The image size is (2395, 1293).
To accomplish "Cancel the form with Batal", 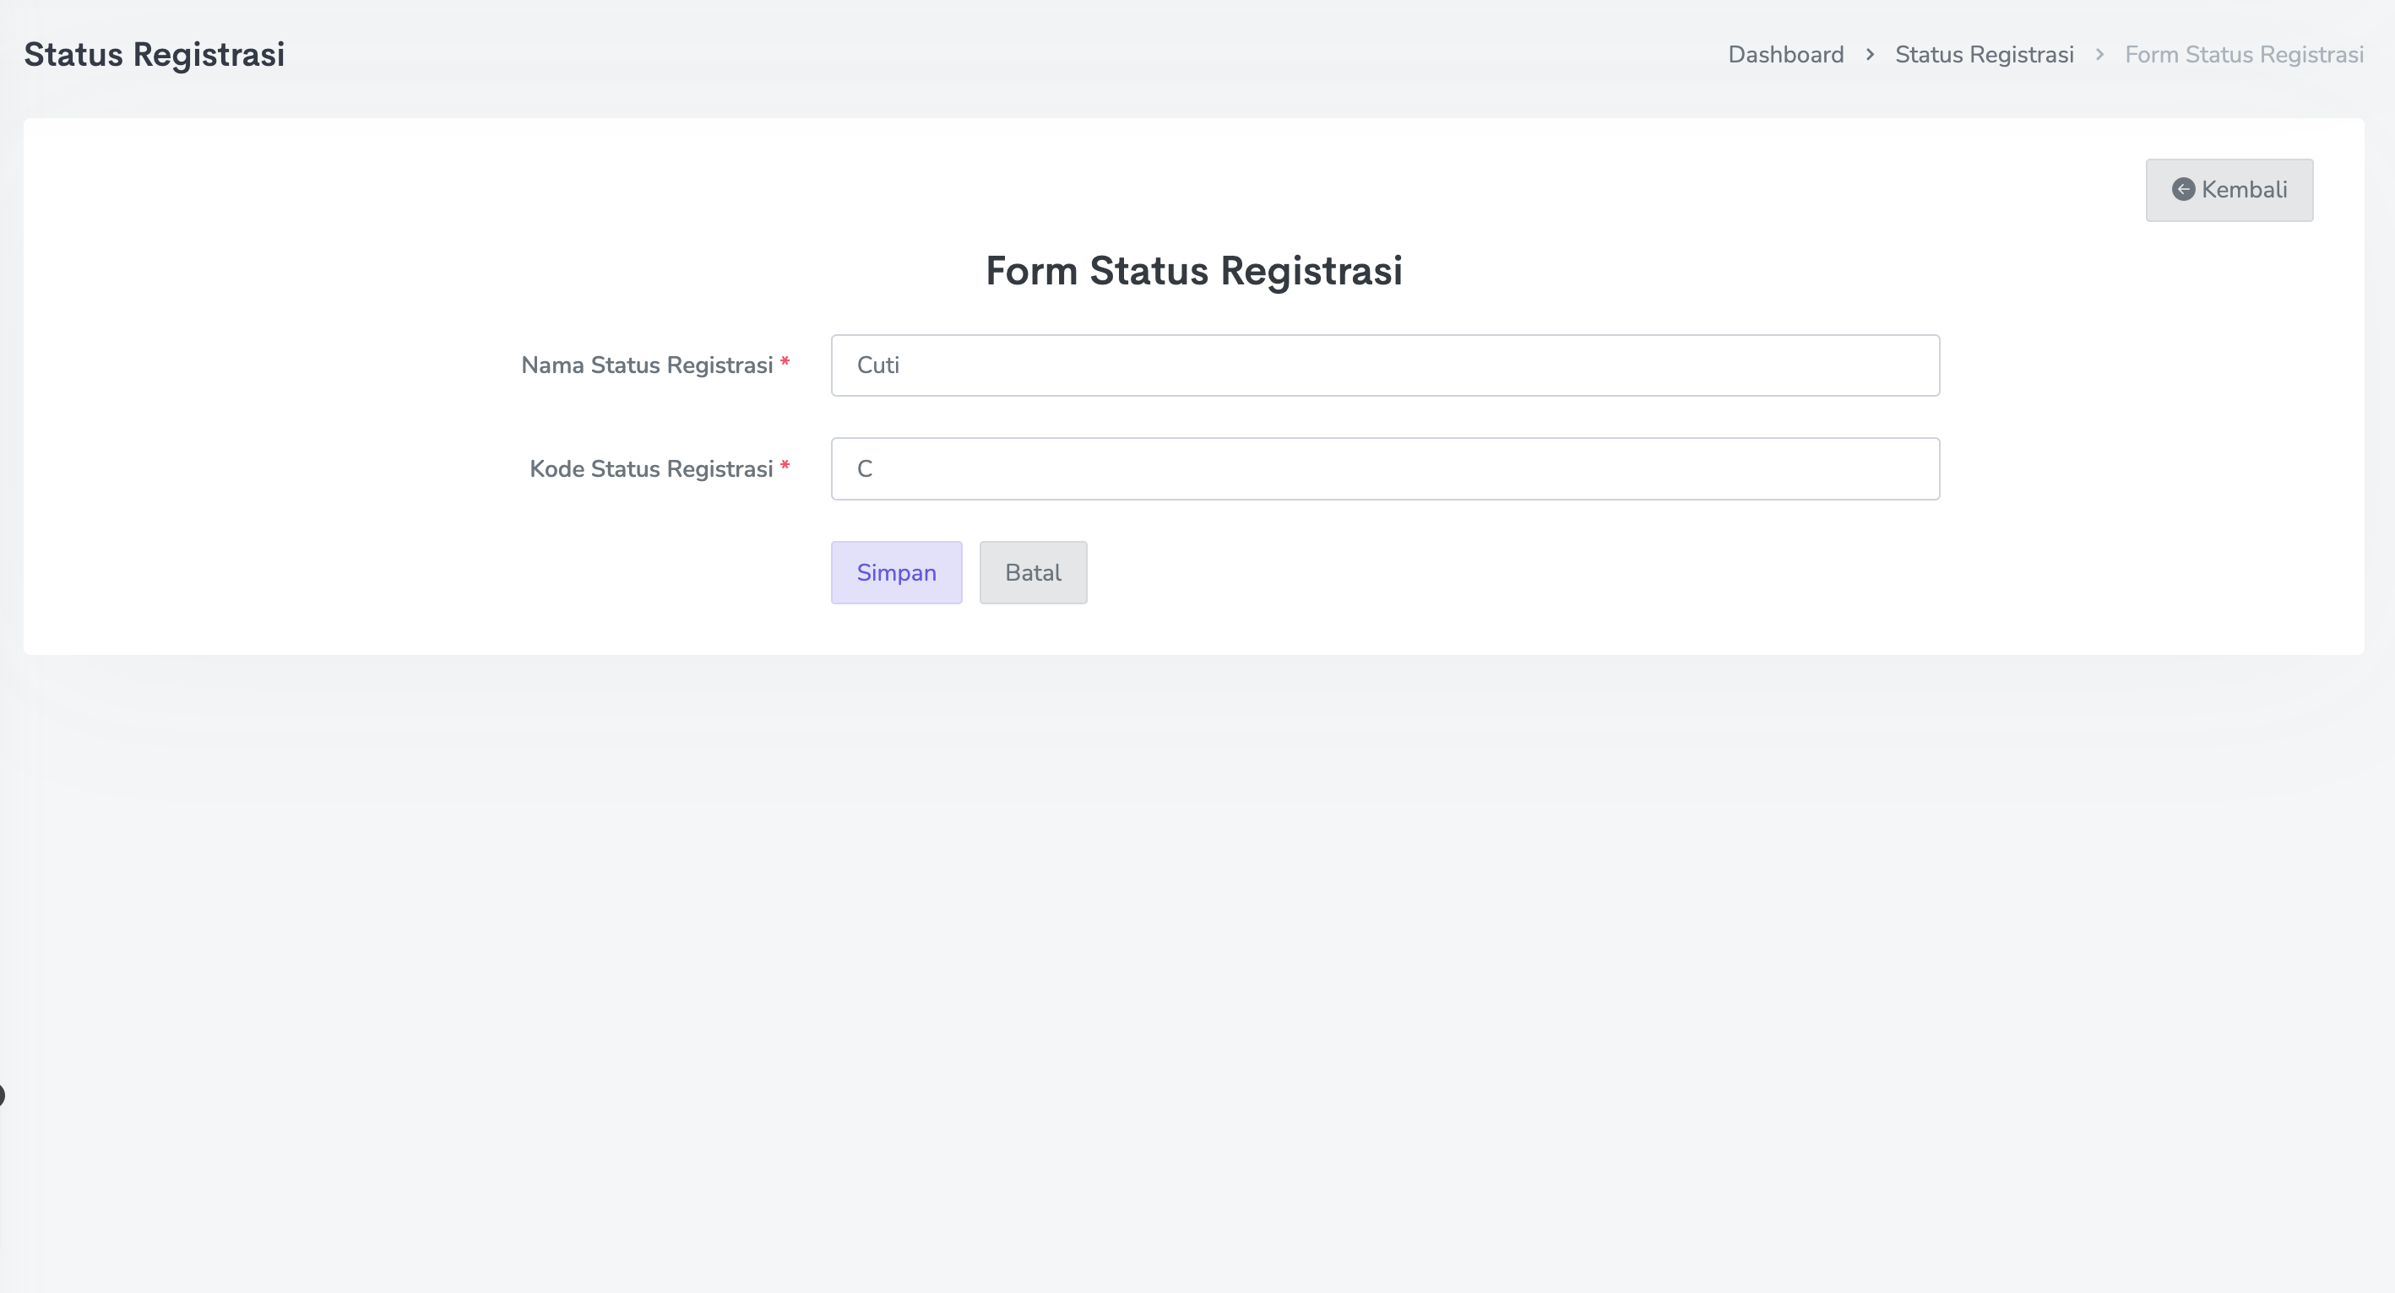I will 1032,572.
